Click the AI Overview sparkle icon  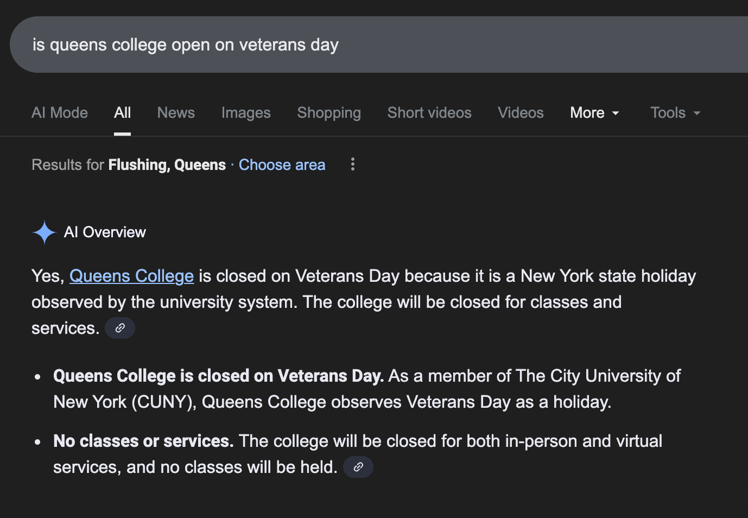(44, 232)
